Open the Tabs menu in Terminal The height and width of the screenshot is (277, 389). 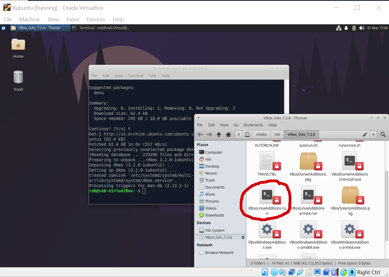point(152,76)
